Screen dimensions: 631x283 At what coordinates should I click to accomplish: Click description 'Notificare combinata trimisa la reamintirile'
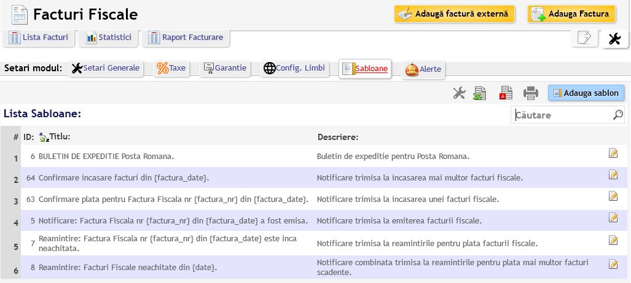pyautogui.click(x=453, y=267)
